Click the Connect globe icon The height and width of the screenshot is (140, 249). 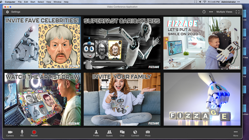(x=135, y=133)
